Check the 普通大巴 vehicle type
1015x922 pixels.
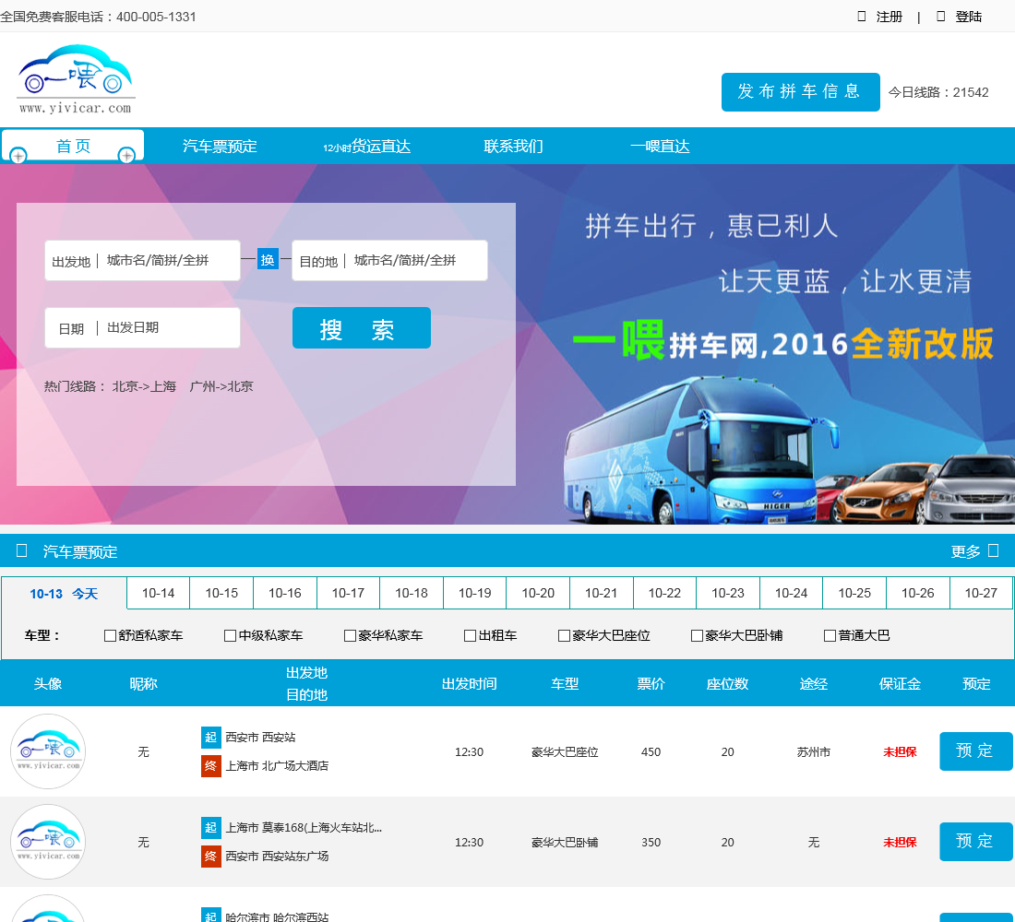(x=830, y=636)
